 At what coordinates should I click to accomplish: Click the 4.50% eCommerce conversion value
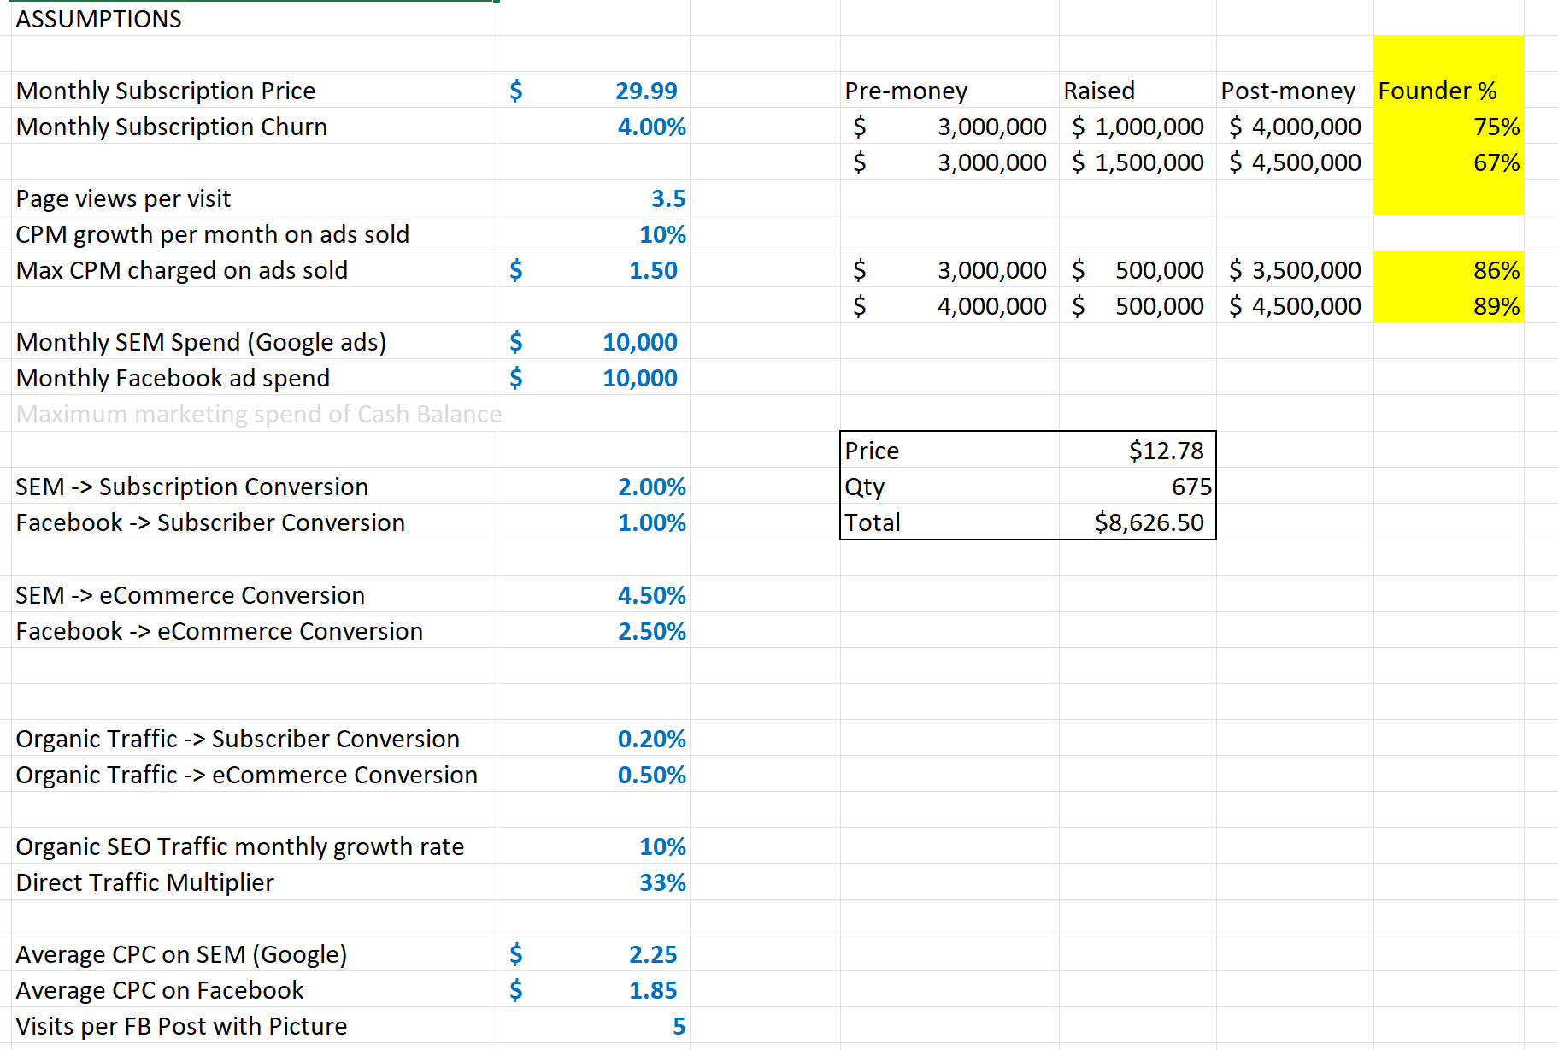click(x=593, y=594)
